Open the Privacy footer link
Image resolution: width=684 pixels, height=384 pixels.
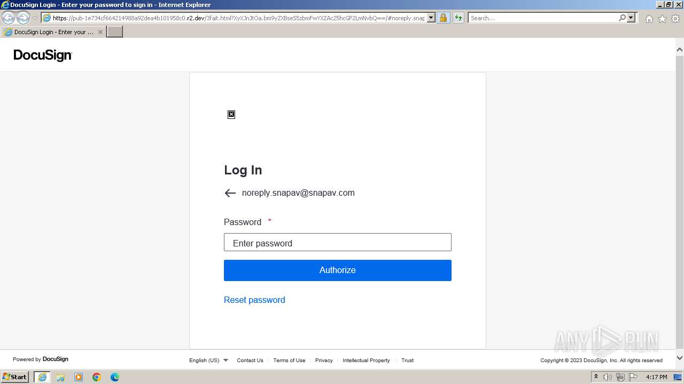click(x=324, y=360)
